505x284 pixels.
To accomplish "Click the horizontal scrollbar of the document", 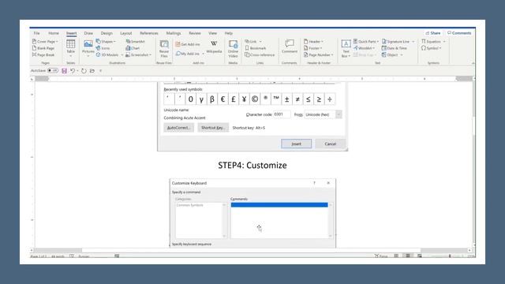I will pyautogui.click(x=251, y=250).
